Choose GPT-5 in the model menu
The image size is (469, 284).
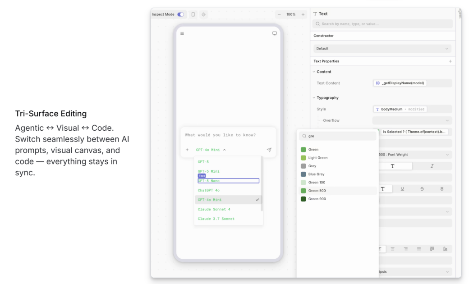click(x=203, y=161)
